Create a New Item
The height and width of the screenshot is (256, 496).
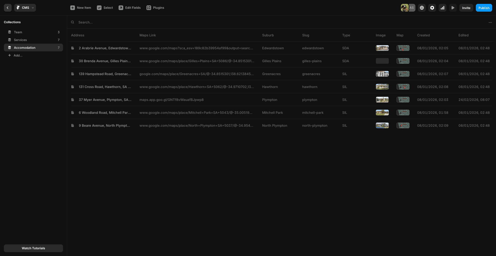coord(80,8)
